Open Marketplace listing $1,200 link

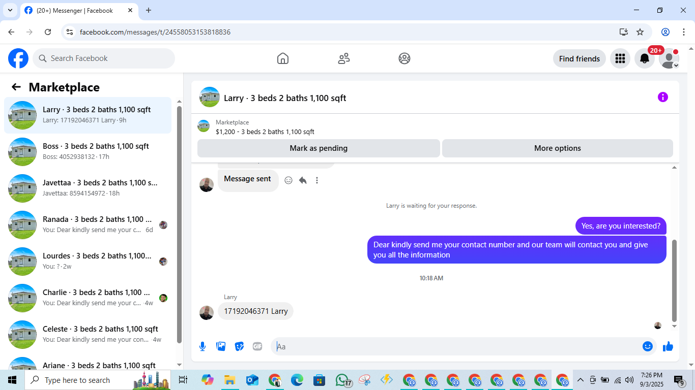[x=265, y=132]
